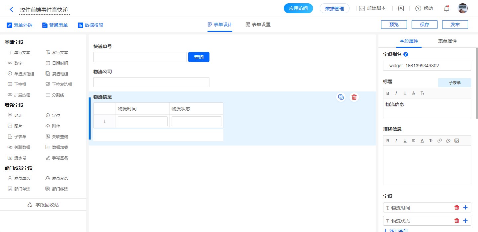Click move handle icon for 物流状态 field
The image size is (478, 232).
pyautogui.click(x=465, y=221)
